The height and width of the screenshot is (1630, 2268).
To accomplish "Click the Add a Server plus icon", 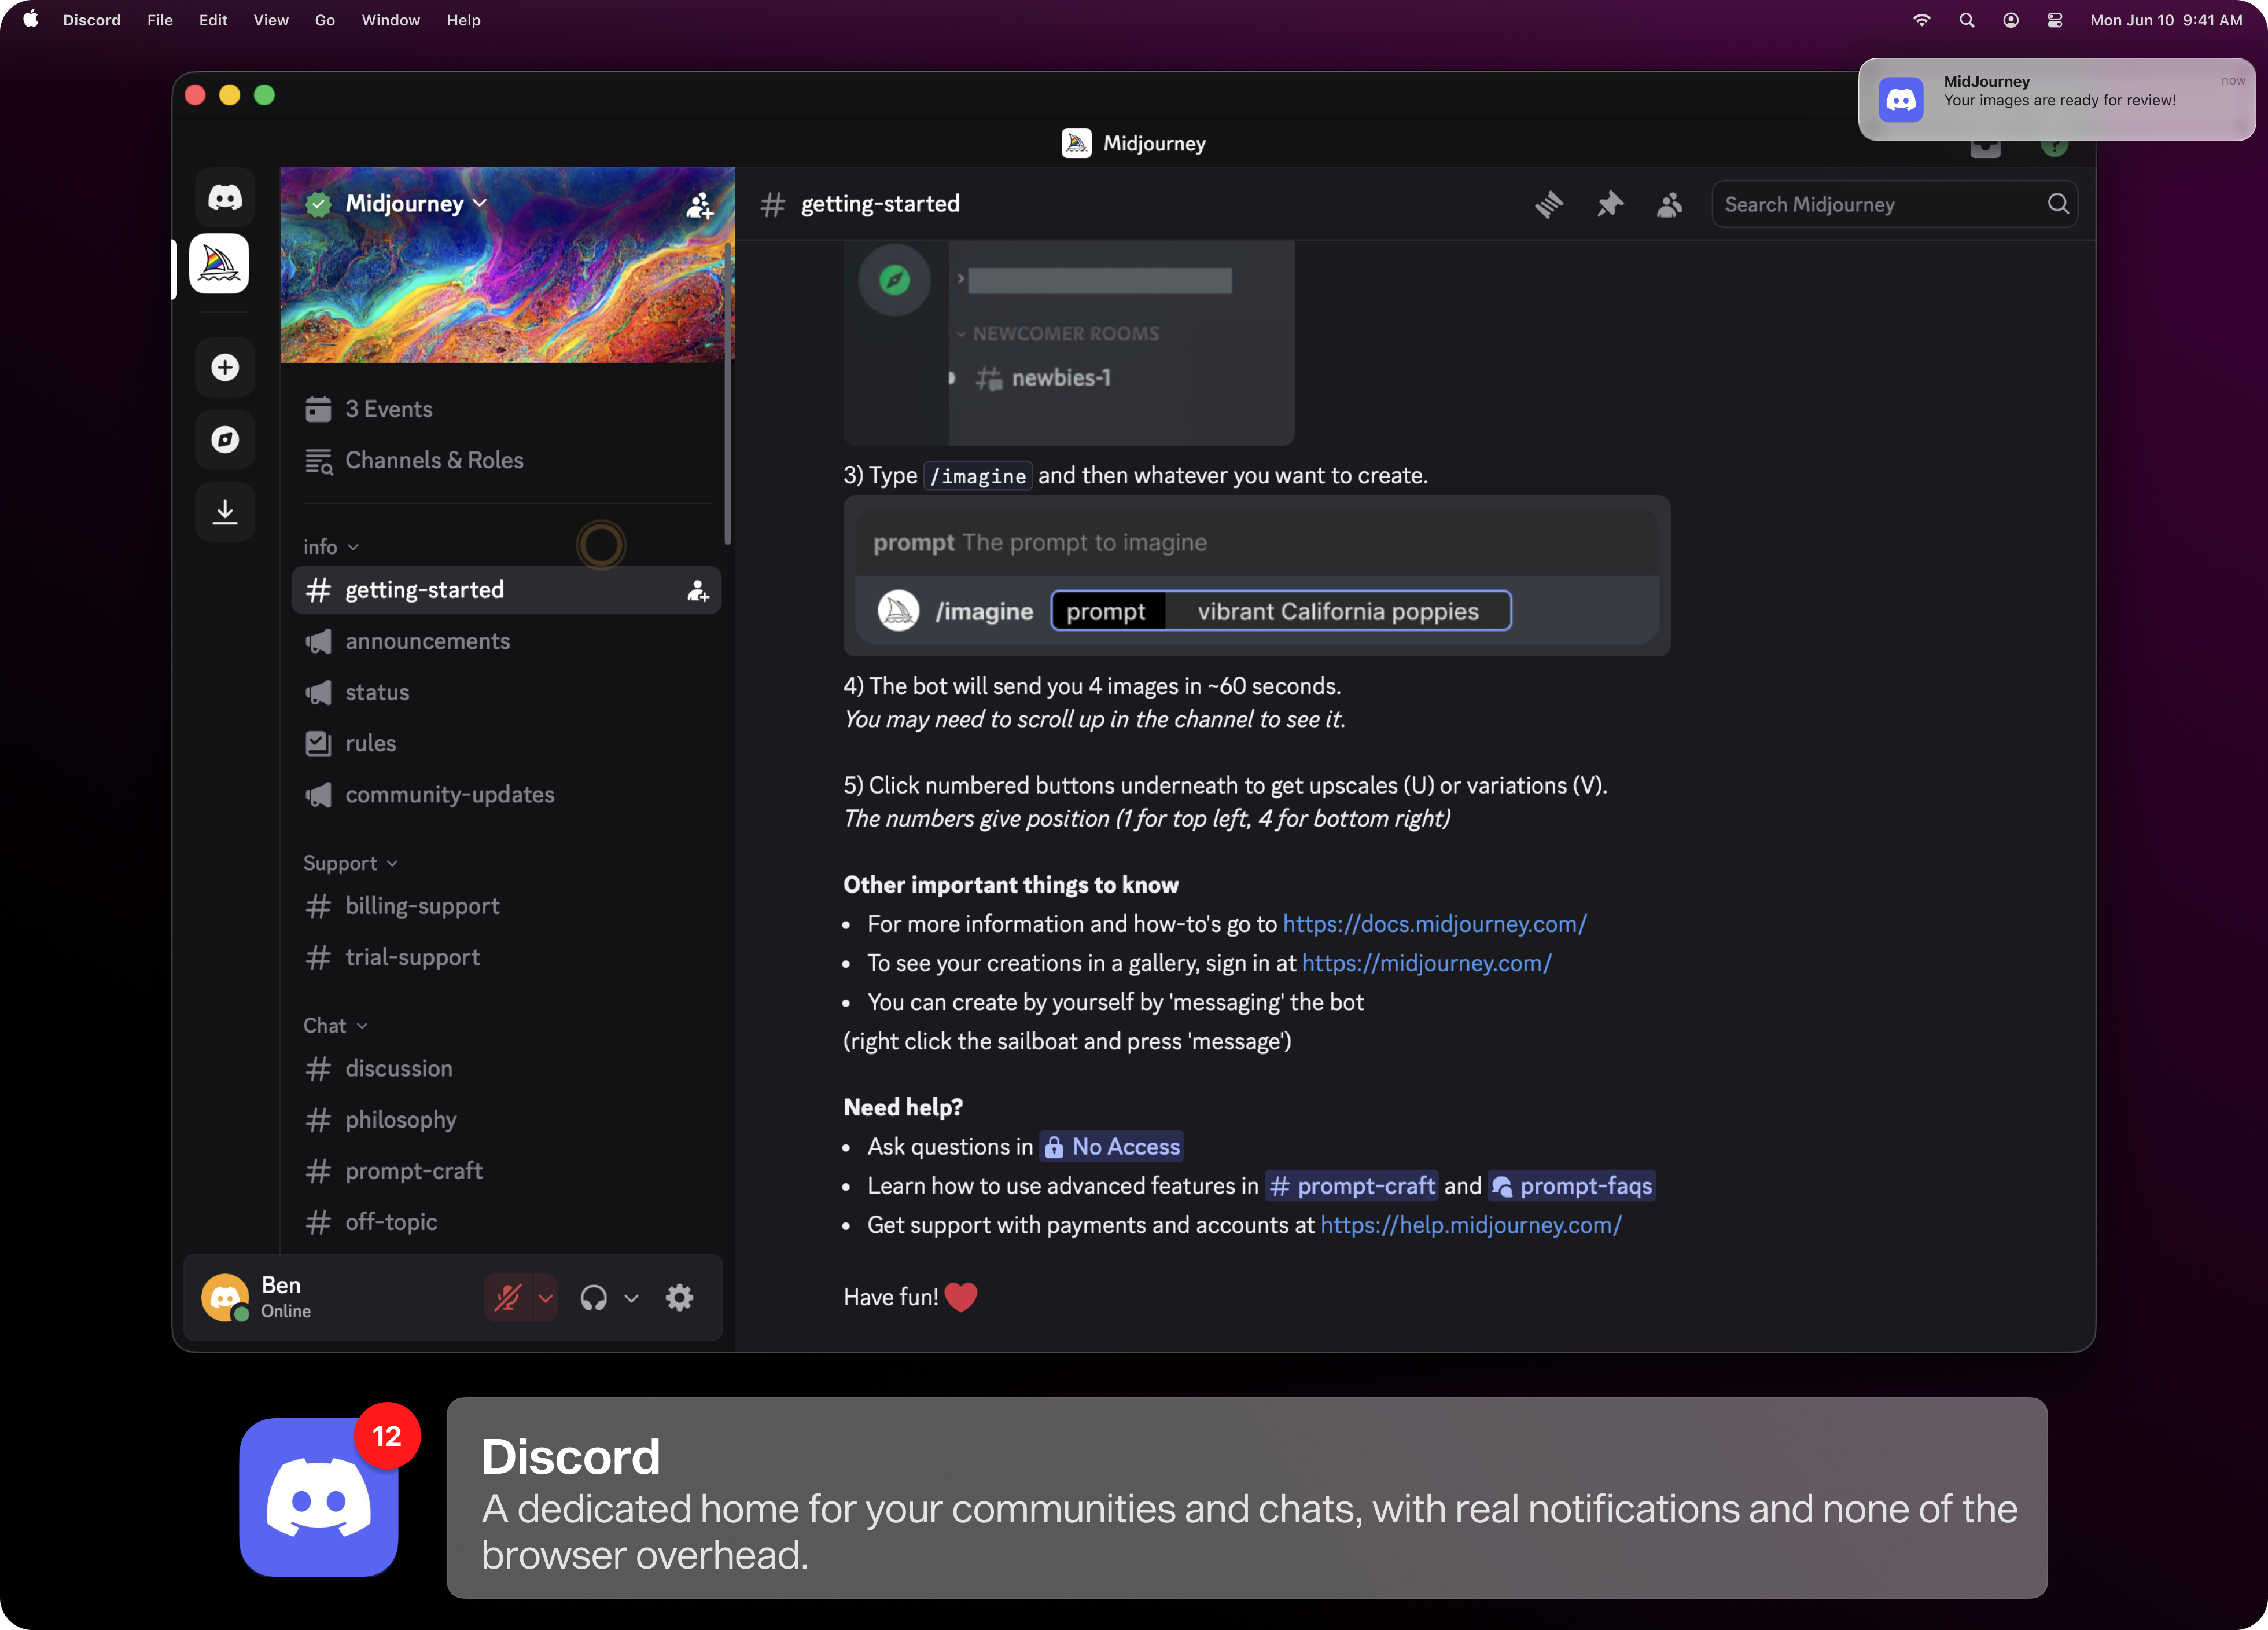I will (224, 367).
